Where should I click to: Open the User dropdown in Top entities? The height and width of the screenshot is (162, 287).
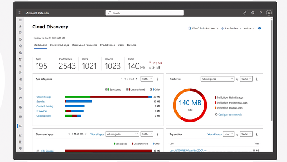(x=228, y=134)
